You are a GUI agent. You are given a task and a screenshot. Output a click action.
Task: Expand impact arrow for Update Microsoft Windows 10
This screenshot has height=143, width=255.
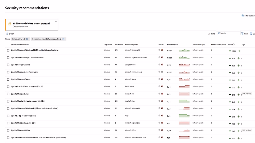230,51
